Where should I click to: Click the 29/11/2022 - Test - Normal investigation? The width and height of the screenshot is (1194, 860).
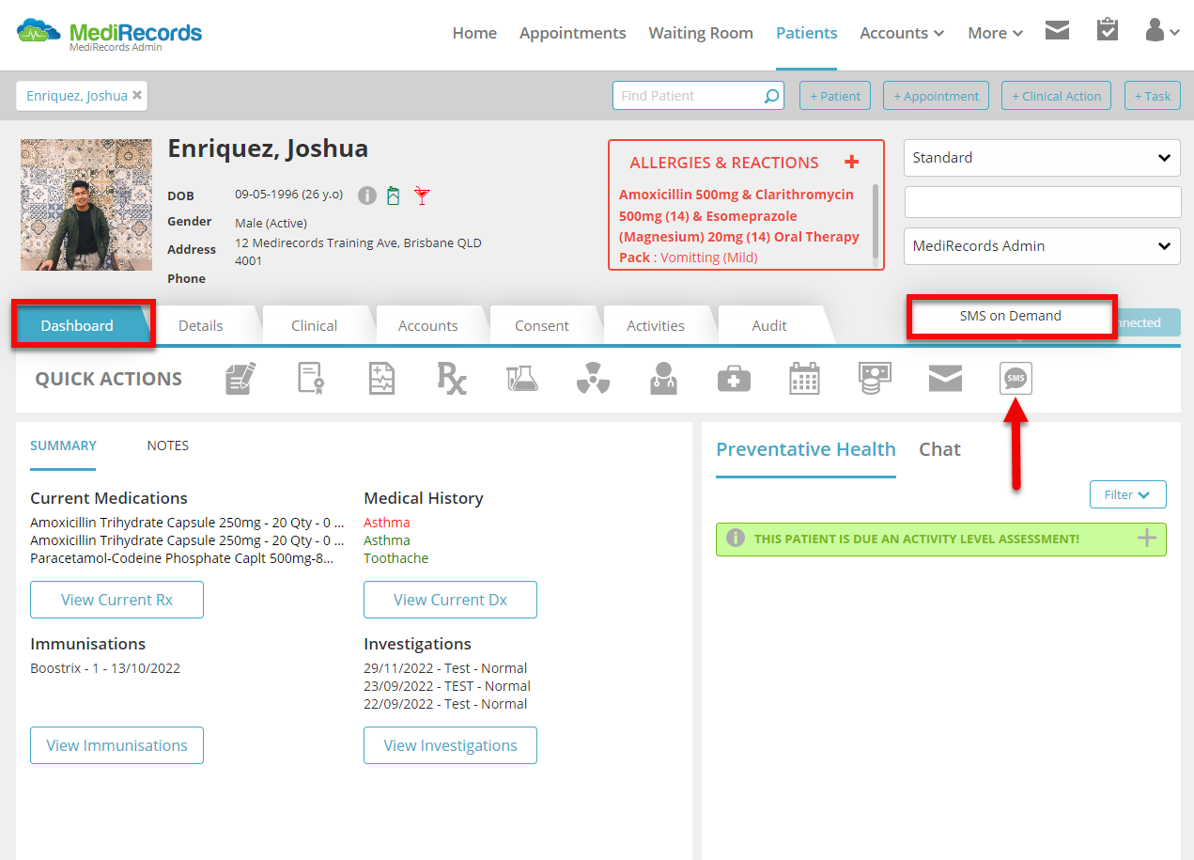[445, 668]
